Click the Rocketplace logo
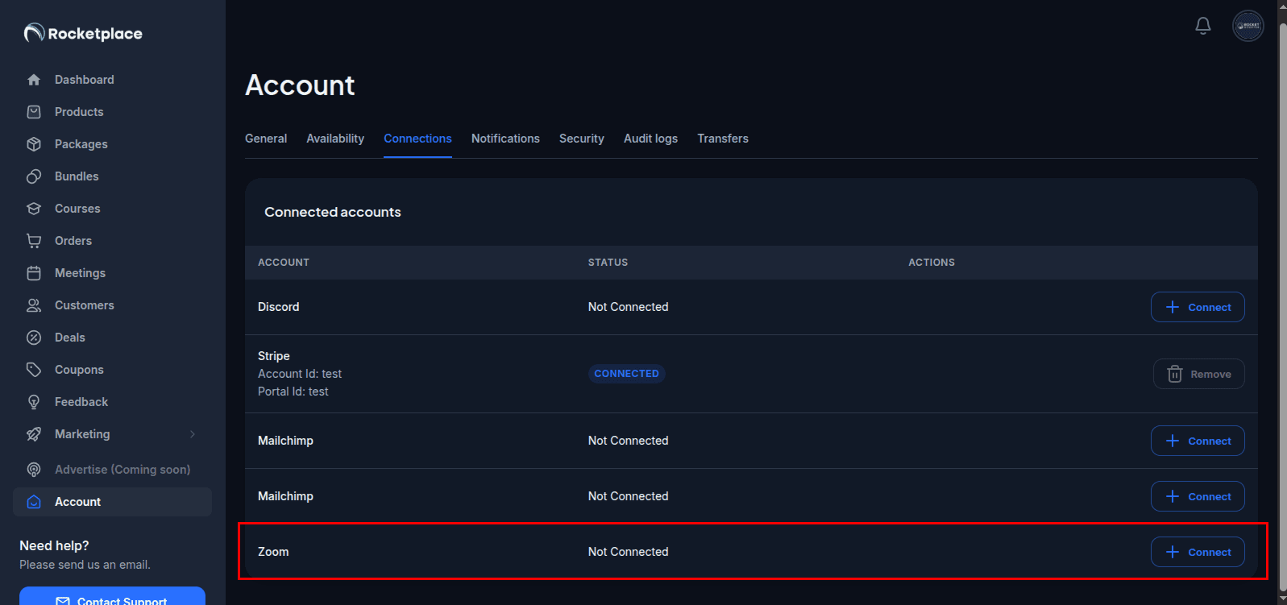Image resolution: width=1287 pixels, height=605 pixels. (x=83, y=33)
